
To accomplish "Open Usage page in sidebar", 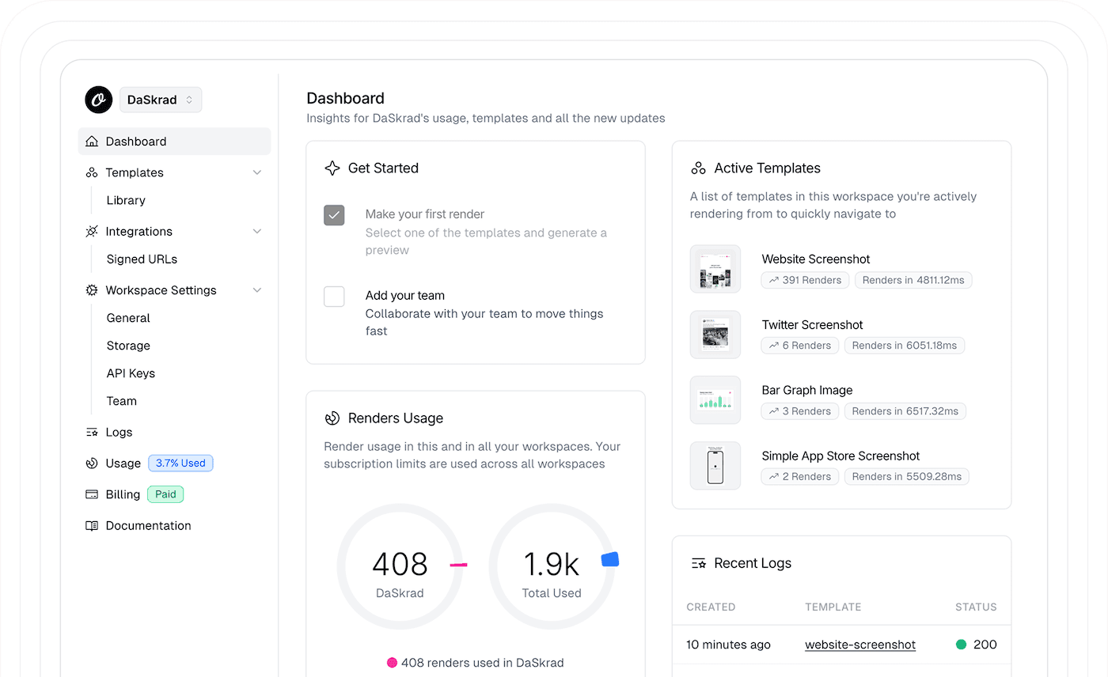I will tap(123, 463).
